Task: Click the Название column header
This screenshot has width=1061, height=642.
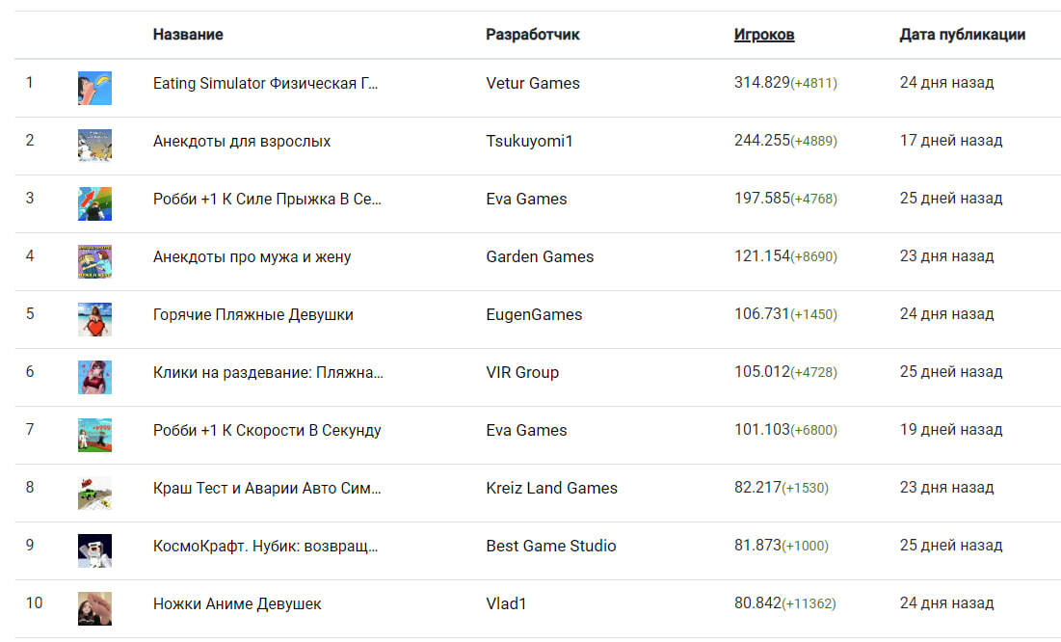Action: [188, 35]
